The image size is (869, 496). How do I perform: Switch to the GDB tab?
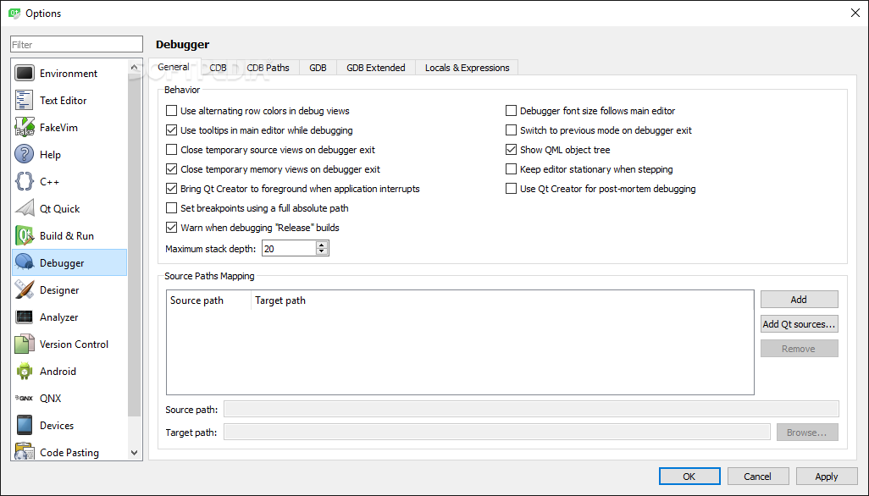click(x=318, y=68)
